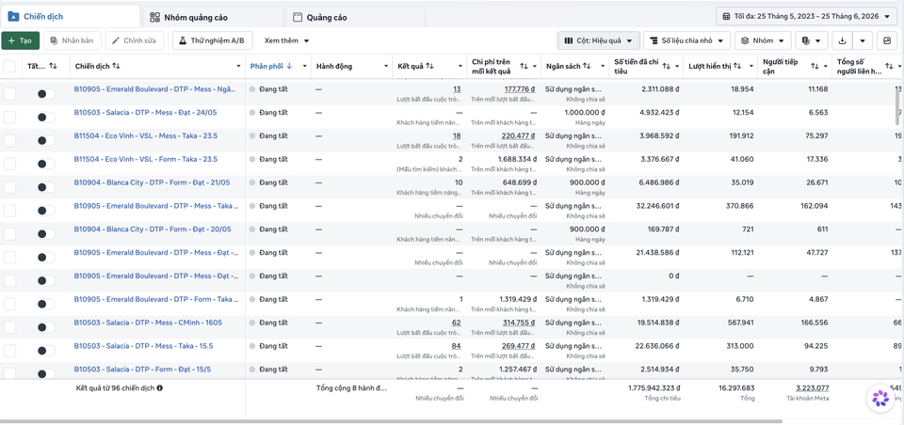The image size is (904, 425).
Task: Open the Nhóm grouping dropdown
Action: point(763,40)
